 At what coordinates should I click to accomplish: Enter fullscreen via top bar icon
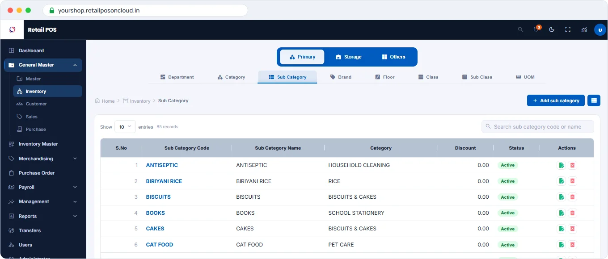(568, 29)
